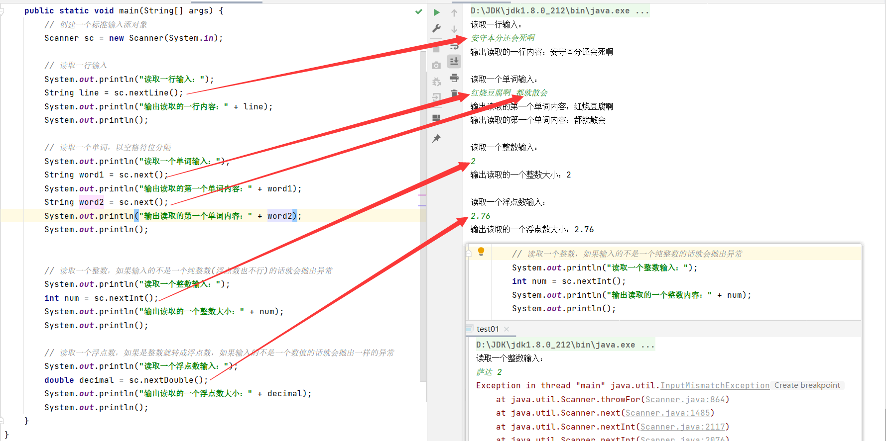The width and height of the screenshot is (886, 441).
Task: Click the green Rerun play icon
Action: click(x=437, y=12)
